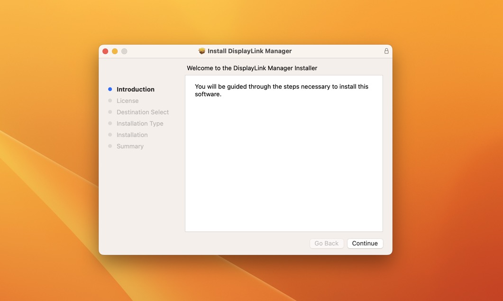Click the Go Back button
This screenshot has height=301, width=503.
coord(326,243)
